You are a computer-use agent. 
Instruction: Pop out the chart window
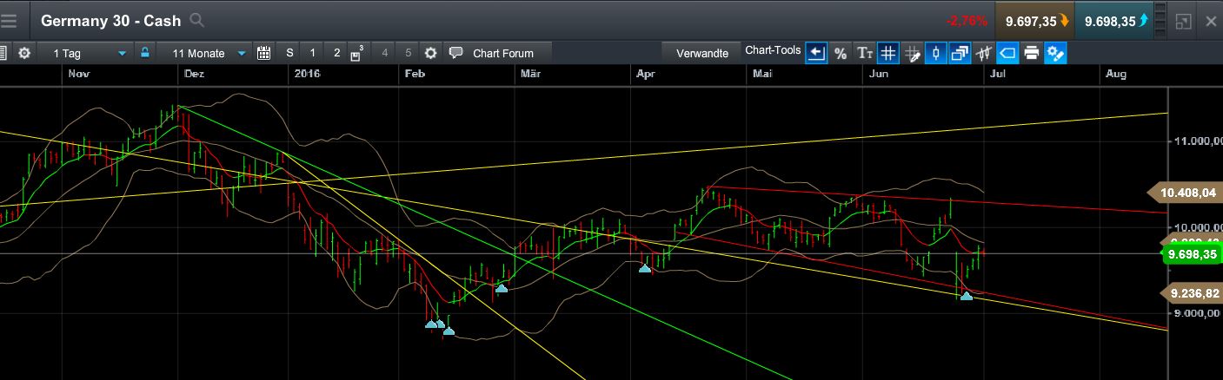1183,21
